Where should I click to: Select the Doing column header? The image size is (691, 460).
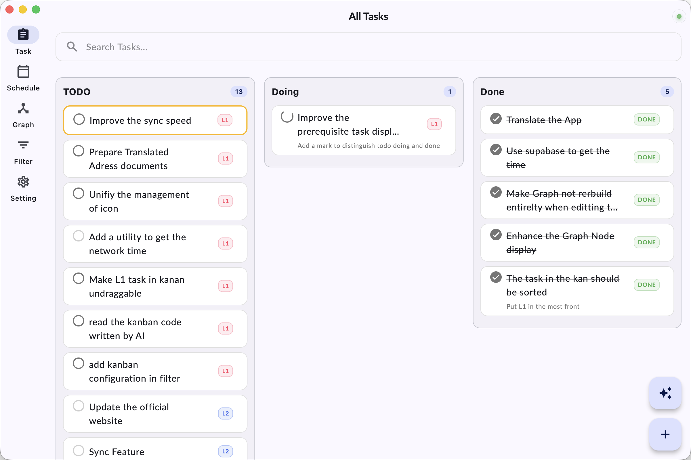point(285,92)
